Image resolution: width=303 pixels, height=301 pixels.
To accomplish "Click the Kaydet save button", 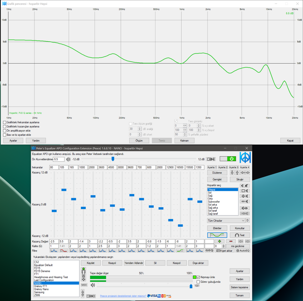I will click(91, 263).
